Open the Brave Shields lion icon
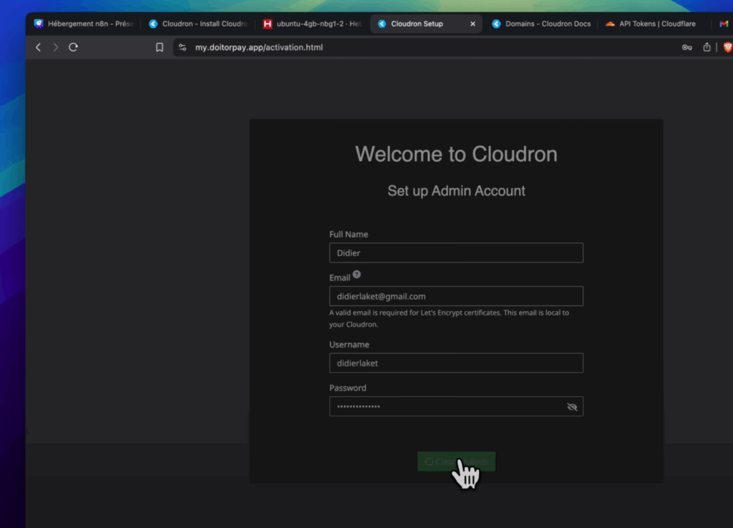Viewport: 733px width, 528px height. click(x=727, y=47)
